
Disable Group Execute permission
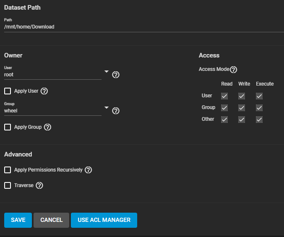click(259, 108)
